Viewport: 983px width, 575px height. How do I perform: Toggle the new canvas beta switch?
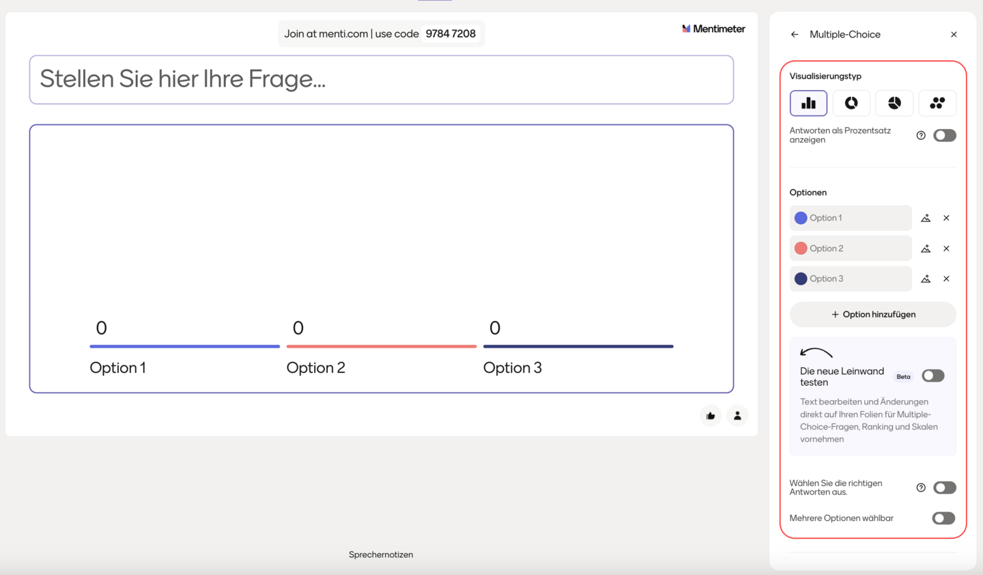pos(932,376)
